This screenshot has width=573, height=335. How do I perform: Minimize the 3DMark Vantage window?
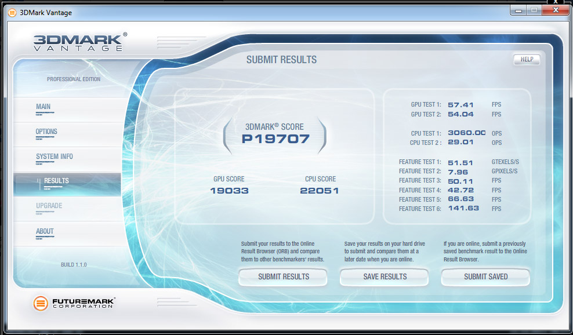tap(518, 10)
